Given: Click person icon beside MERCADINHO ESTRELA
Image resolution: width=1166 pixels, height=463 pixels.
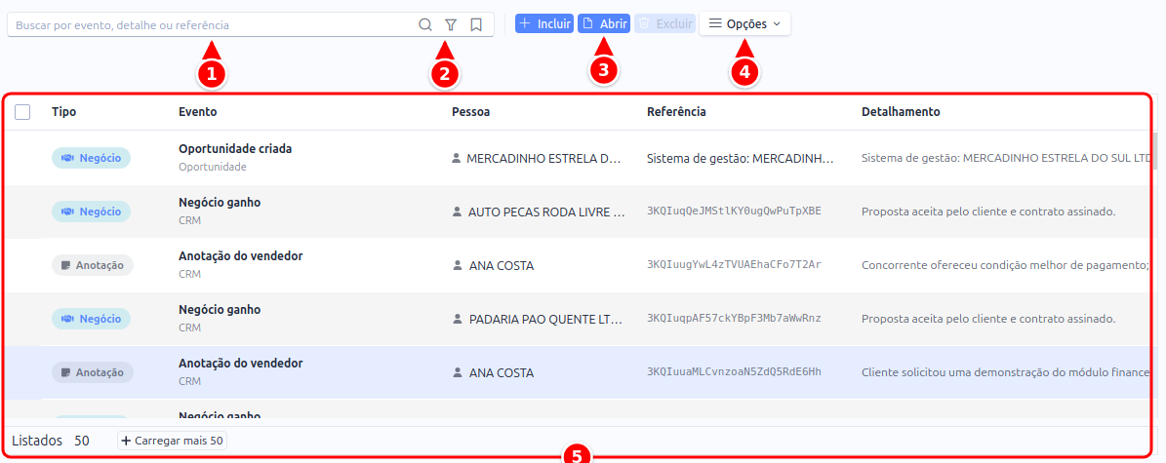Looking at the screenshot, I should click(457, 158).
